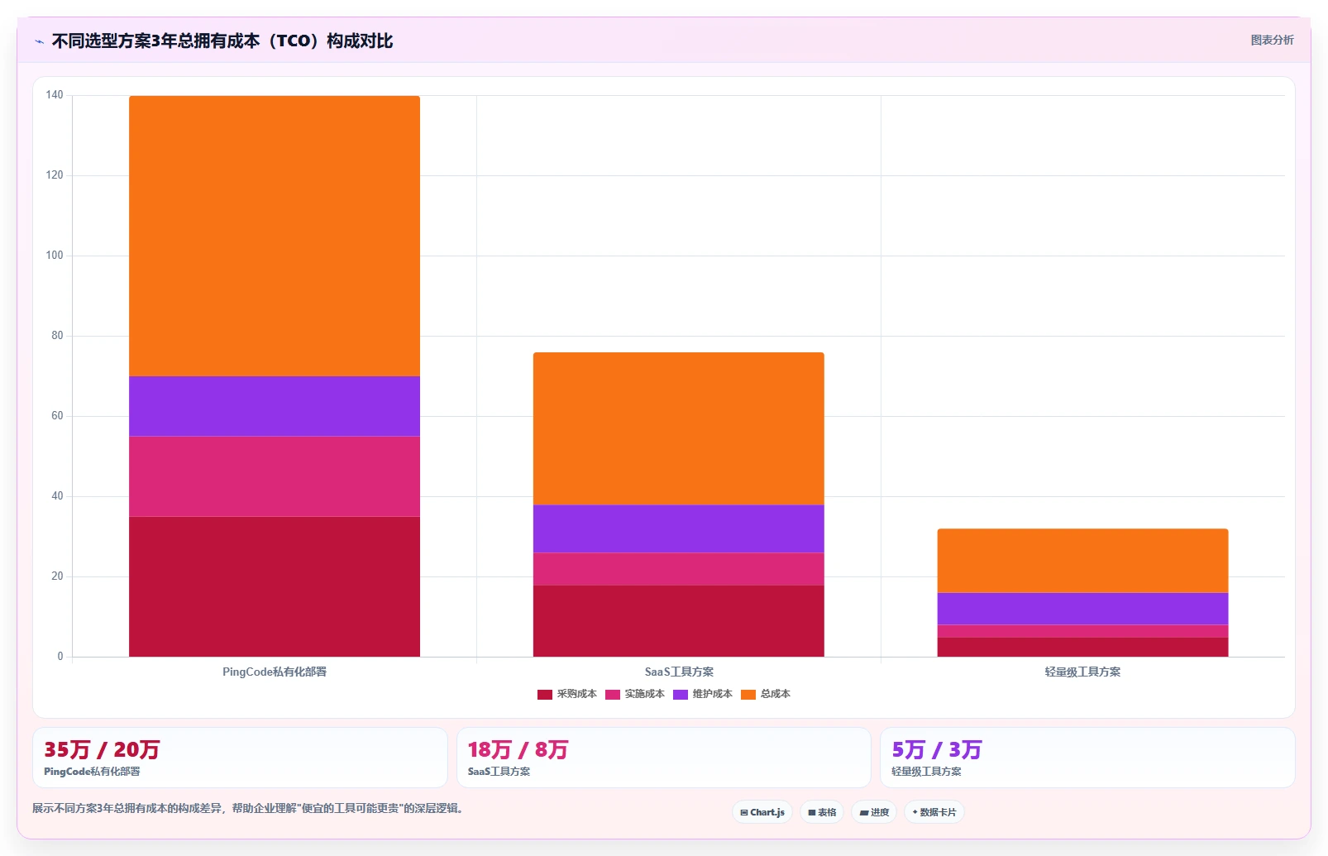The image size is (1328, 856).
Task: Click the y-axis tick label 120
Action: [x=55, y=175]
